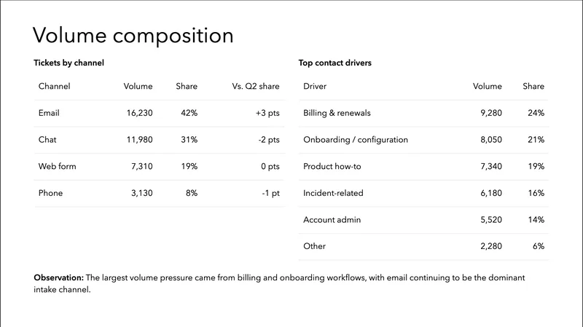Viewport: 583px width, 327px height.
Task: Click the Top contact drivers heading
Action: (335, 63)
